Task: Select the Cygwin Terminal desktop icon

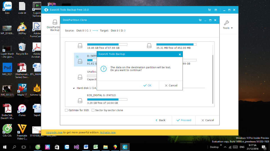Action: tap(37, 10)
